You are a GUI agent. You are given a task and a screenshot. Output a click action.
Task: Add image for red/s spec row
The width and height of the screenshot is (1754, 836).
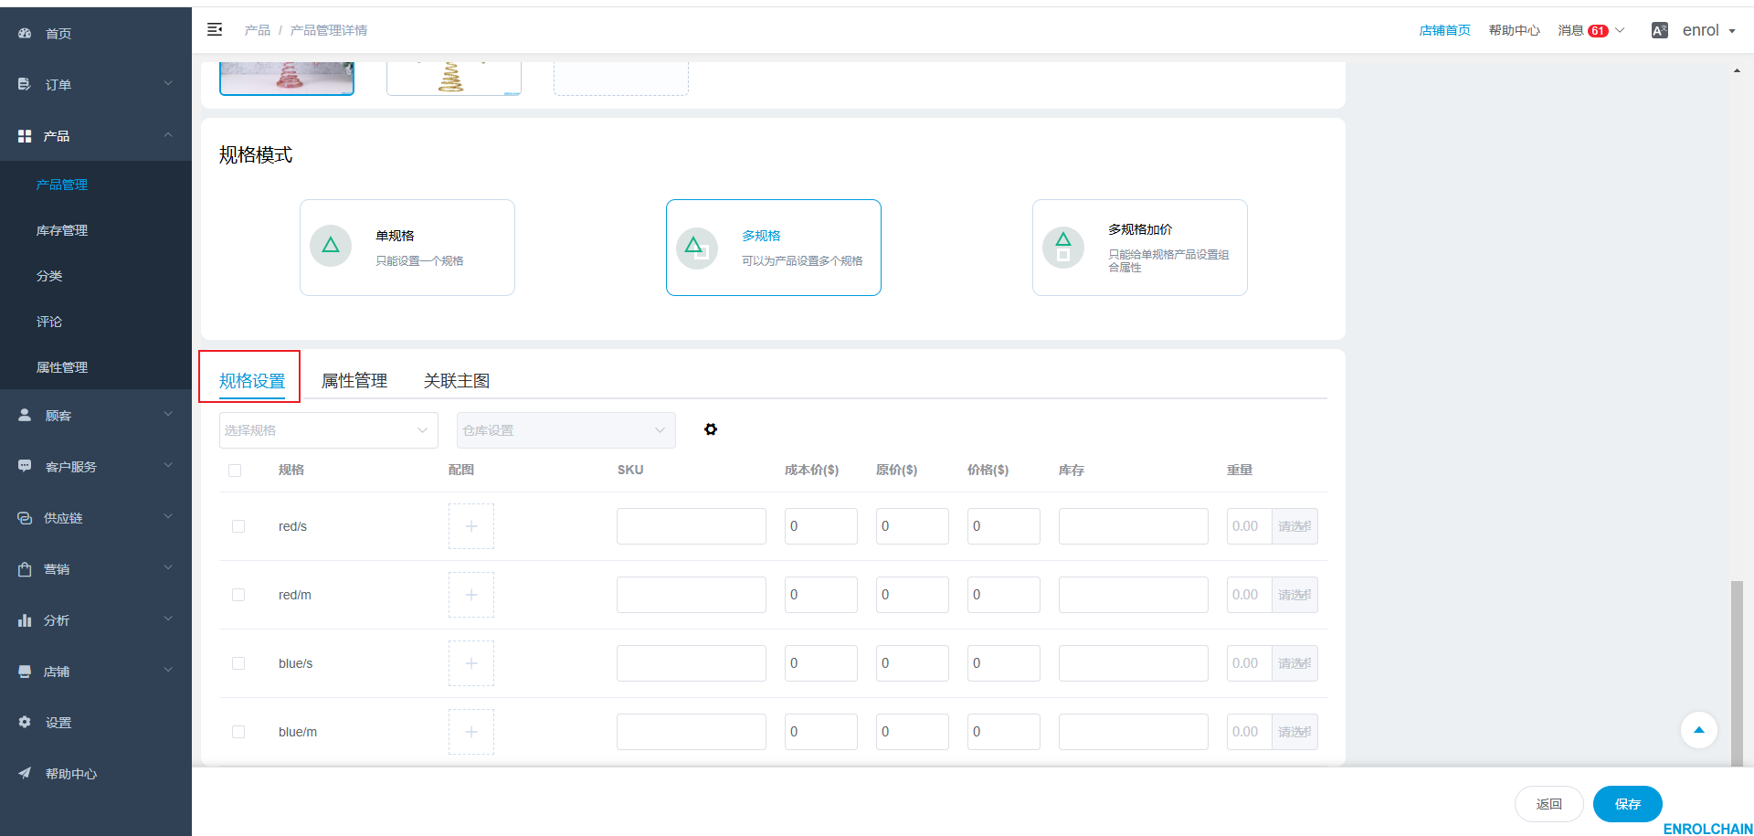point(471,526)
